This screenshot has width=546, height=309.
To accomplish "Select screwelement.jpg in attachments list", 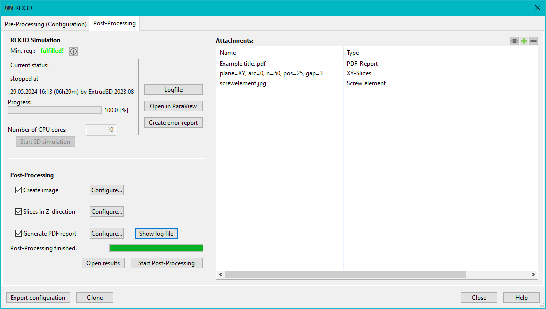I will [243, 83].
